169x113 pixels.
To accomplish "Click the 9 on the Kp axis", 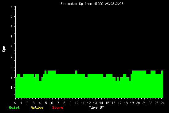I will pyautogui.click(x=12, y=6).
